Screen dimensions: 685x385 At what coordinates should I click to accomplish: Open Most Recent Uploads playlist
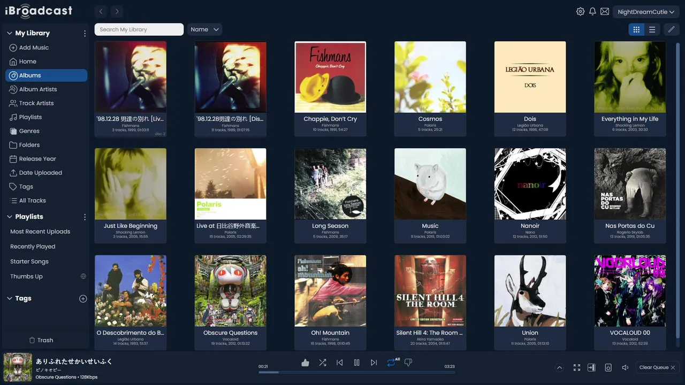coord(40,232)
